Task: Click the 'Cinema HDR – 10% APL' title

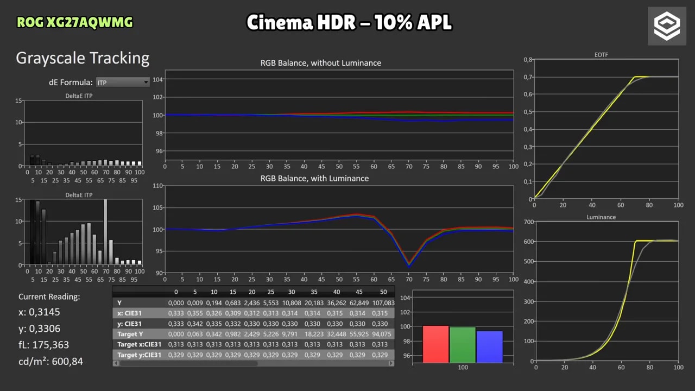Action: [x=349, y=23]
